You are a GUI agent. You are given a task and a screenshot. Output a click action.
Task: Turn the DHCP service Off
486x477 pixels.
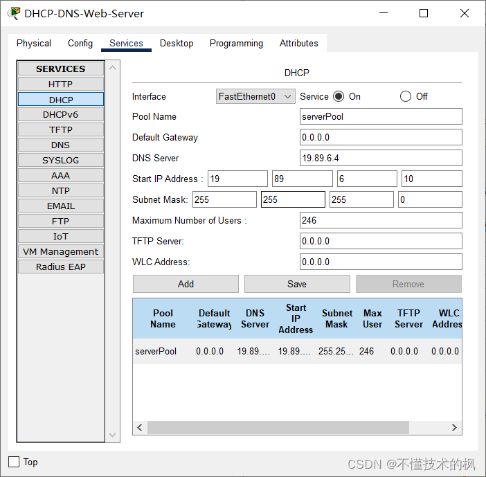[x=406, y=96]
